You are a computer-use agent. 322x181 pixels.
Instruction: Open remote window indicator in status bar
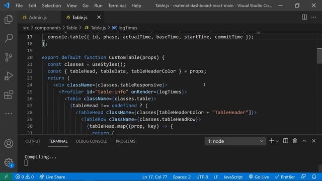6,176
